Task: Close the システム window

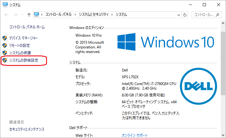Action: click(219, 5)
